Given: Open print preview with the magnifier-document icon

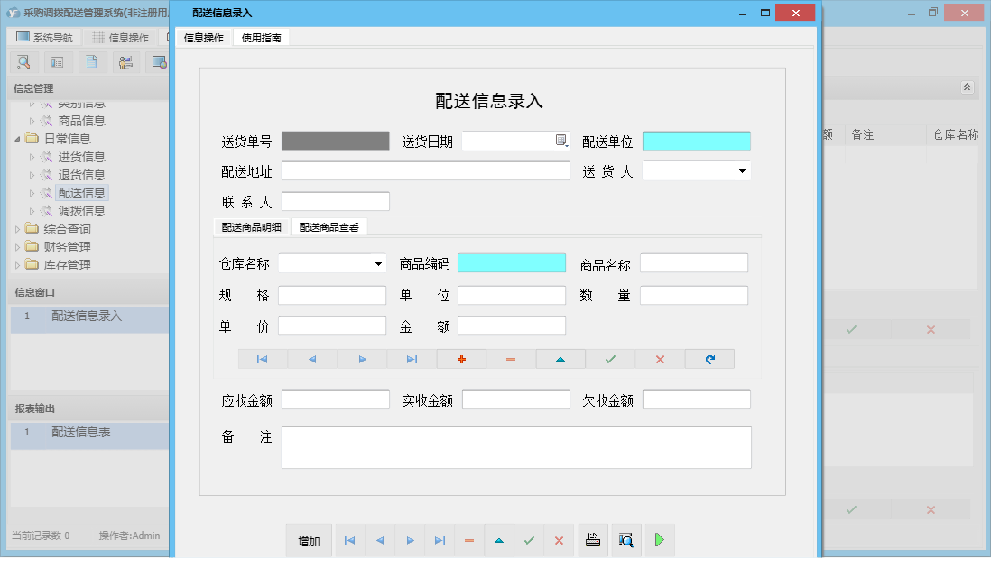Looking at the screenshot, I should (x=625, y=540).
